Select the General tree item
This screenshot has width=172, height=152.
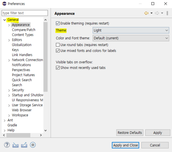(13, 20)
